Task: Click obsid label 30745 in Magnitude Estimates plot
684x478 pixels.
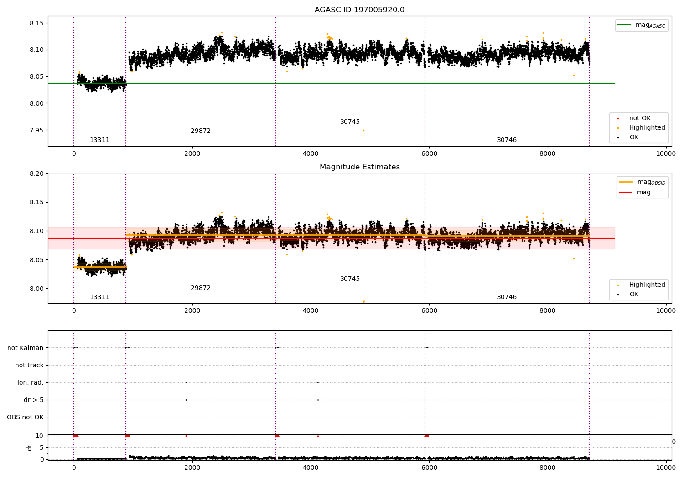Action: [350, 279]
